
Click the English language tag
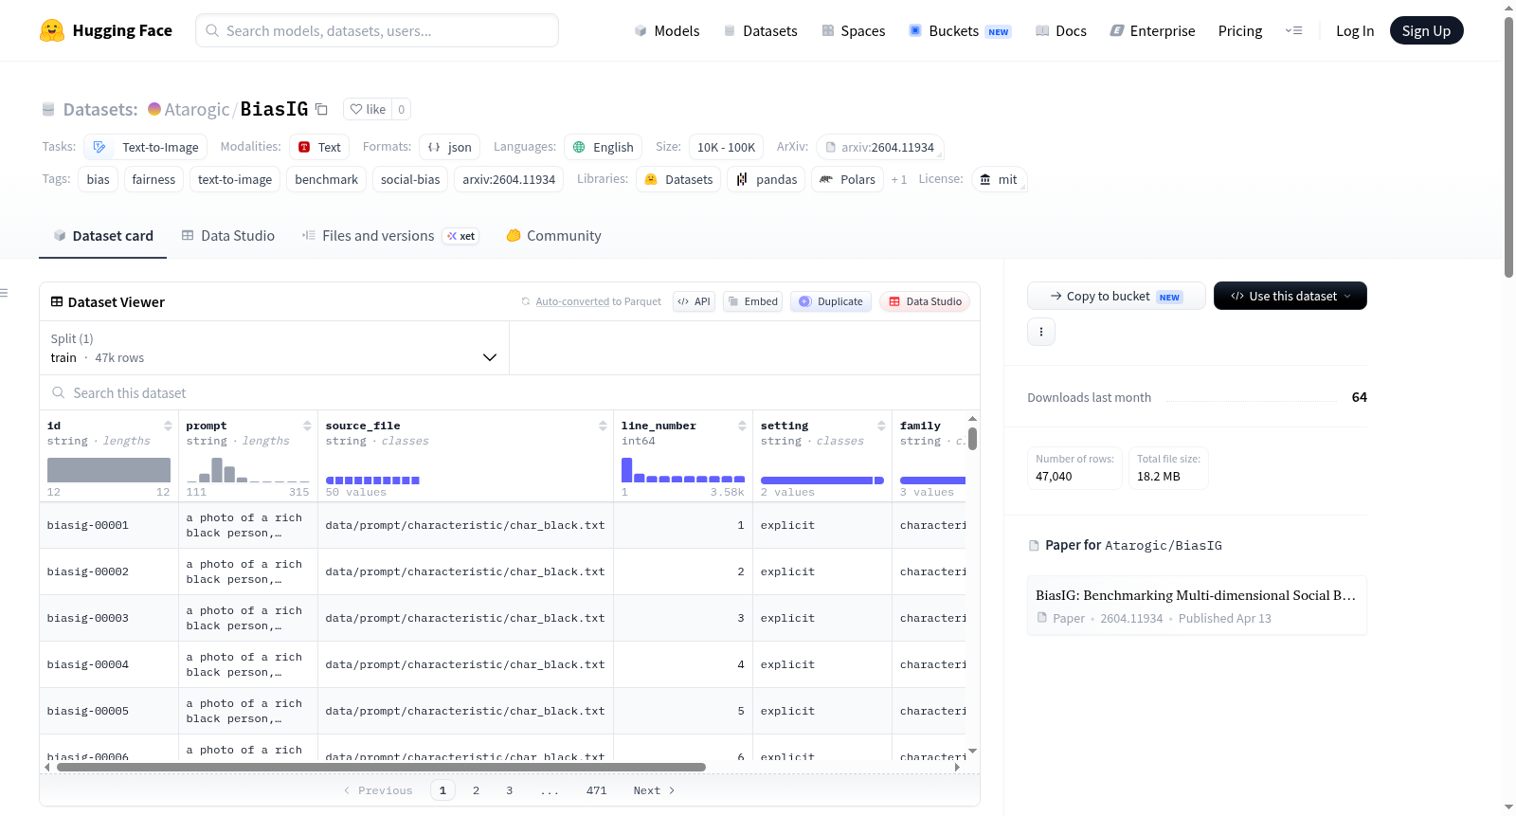[x=604, y=147]
